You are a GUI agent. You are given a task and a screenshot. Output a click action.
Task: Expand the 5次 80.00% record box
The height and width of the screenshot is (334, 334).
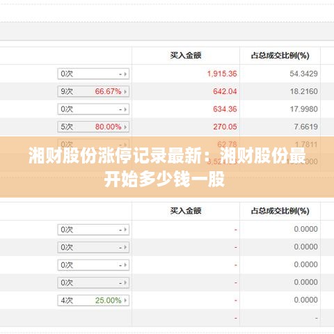[x=93, y=127]
